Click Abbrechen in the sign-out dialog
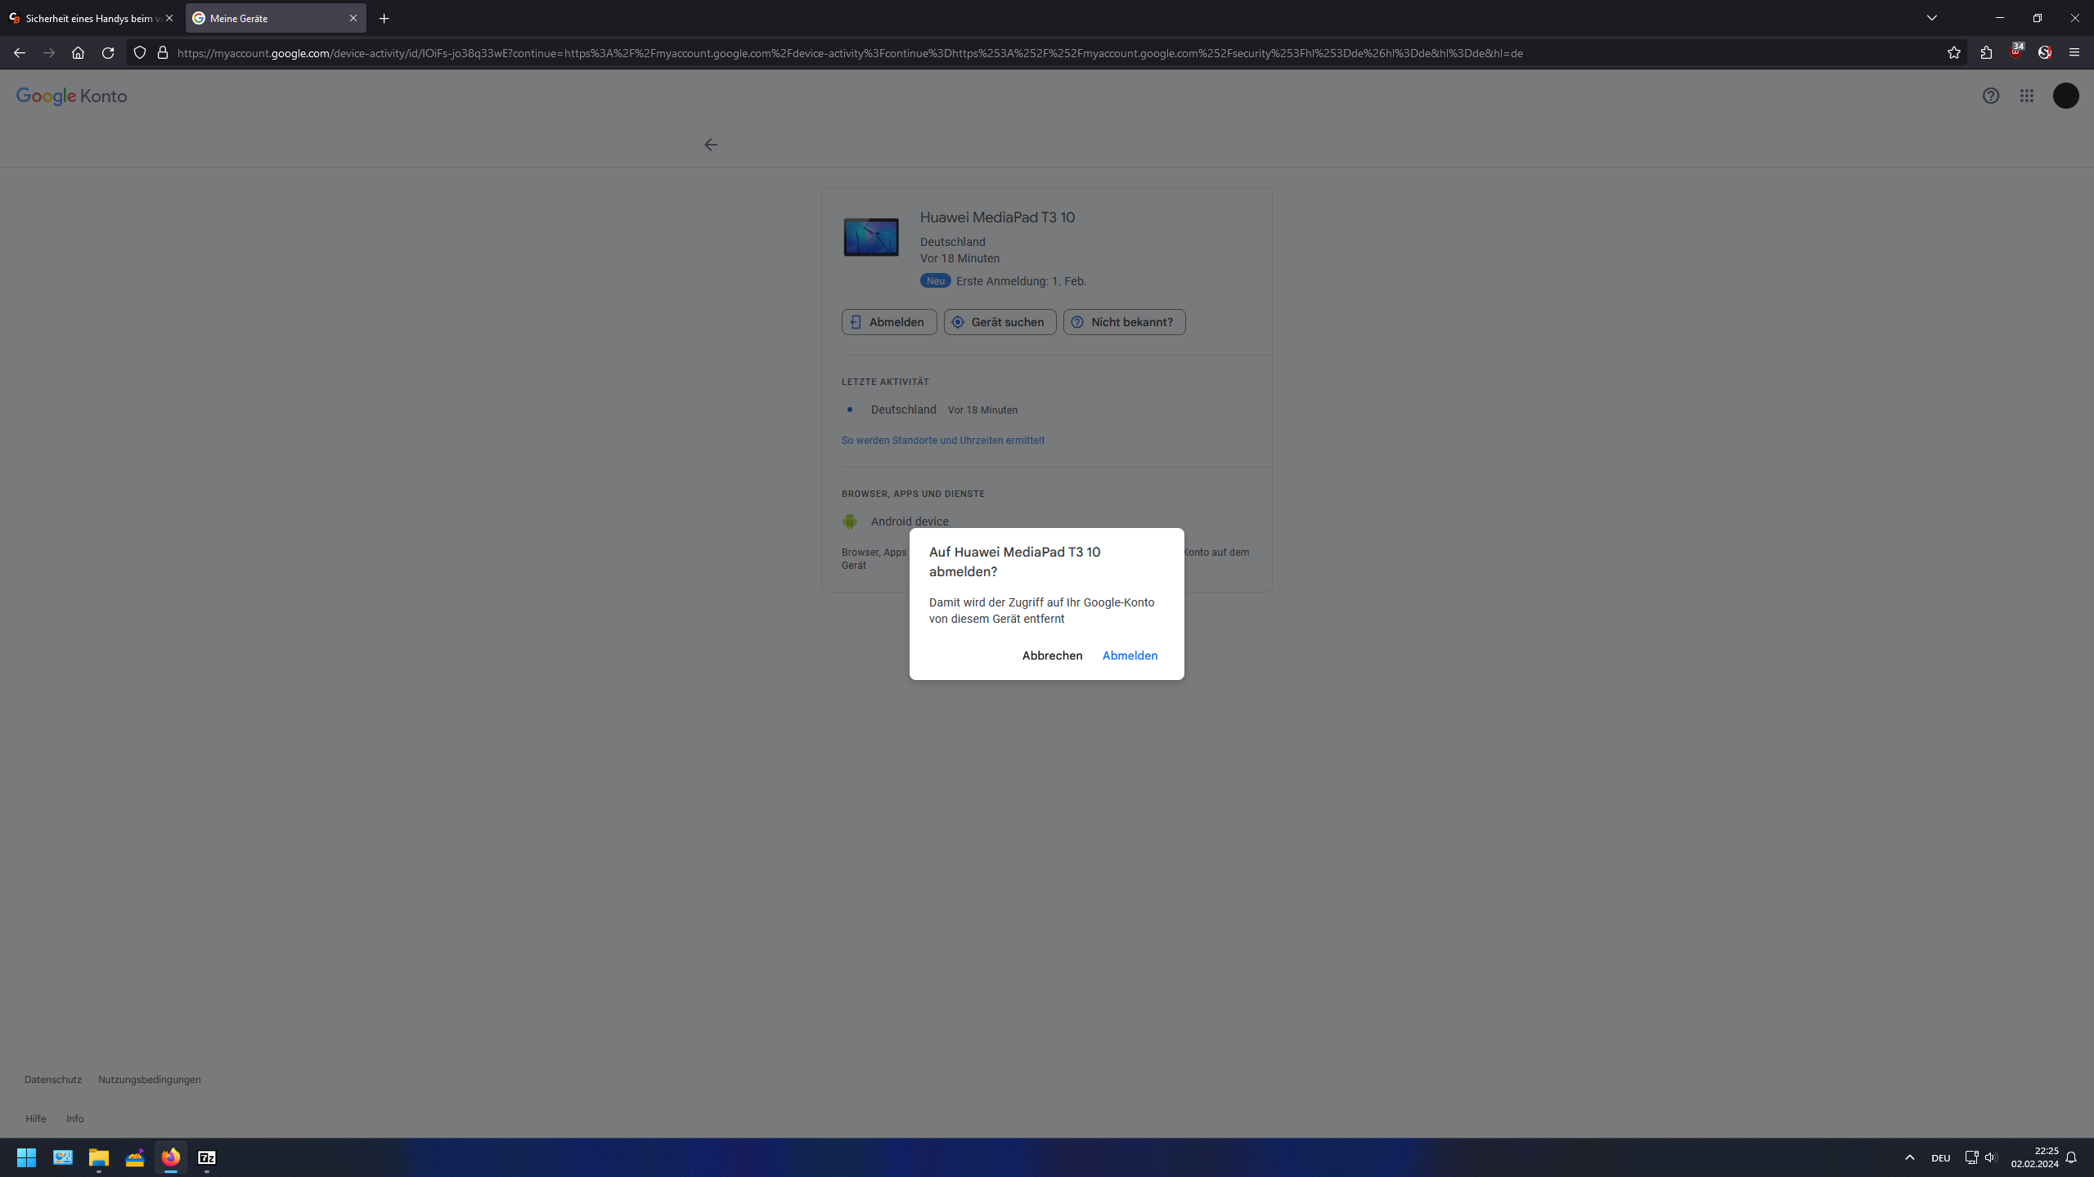This screenshot has height=1177, width=2094. [1052, 656]
